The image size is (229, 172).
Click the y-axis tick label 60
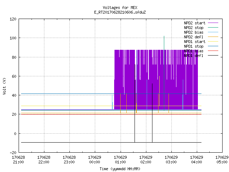tap(14, 76)
